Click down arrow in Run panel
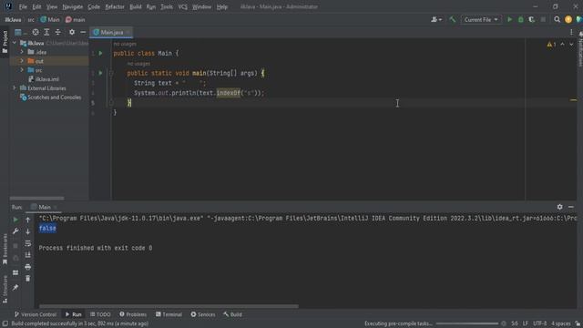The image size is (583, 328). pos(28,231)
